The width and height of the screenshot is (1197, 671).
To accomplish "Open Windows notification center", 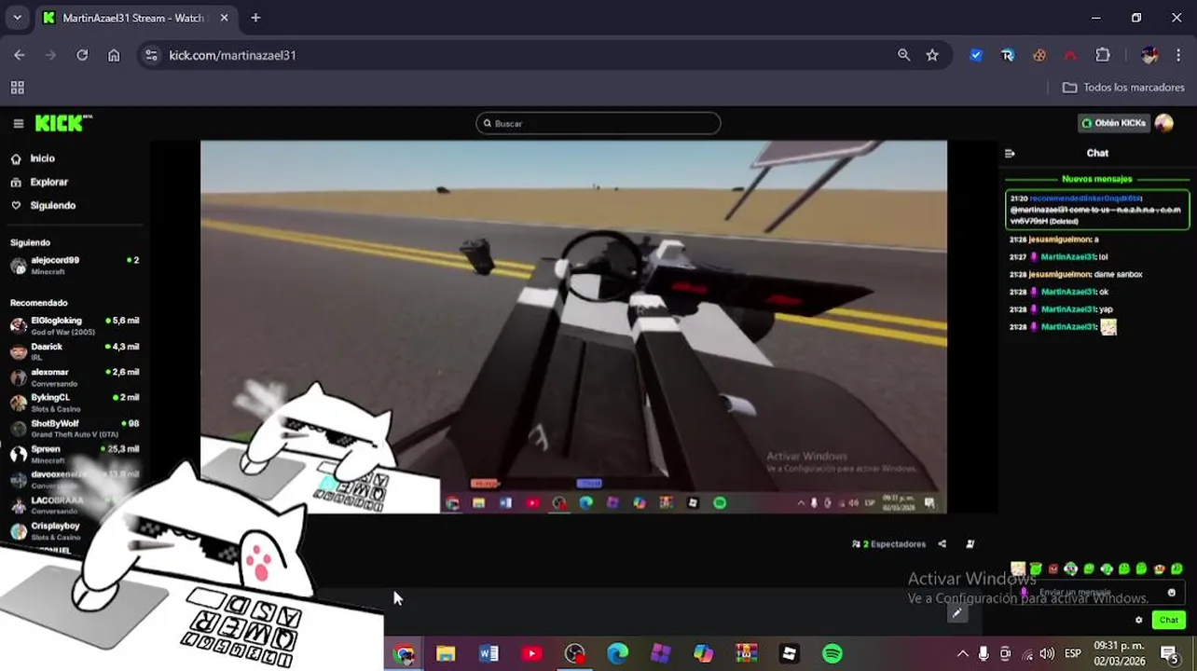I will pos(1170,654).
